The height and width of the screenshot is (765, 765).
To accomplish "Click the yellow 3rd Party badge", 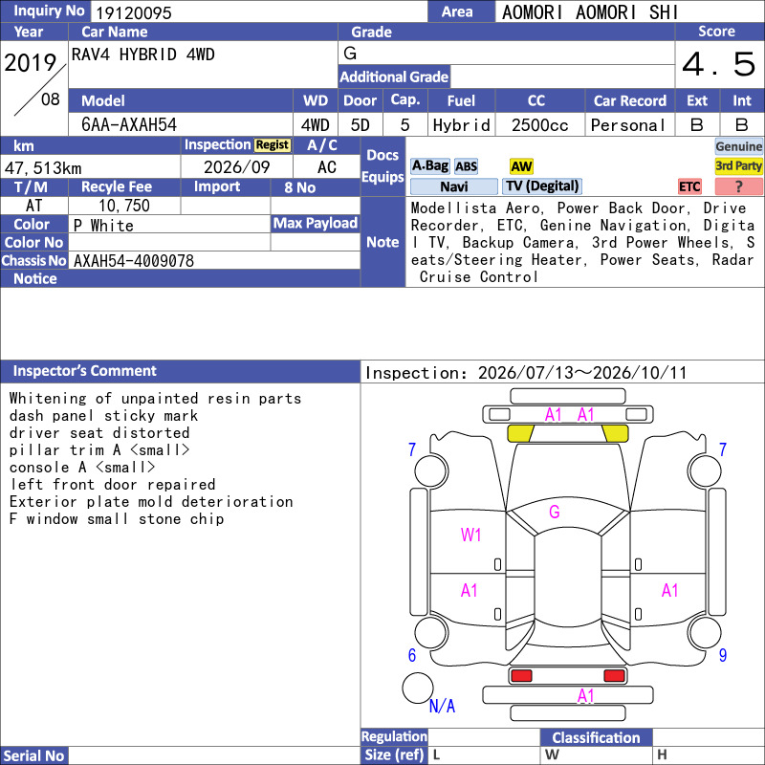I will coord(738,166).
